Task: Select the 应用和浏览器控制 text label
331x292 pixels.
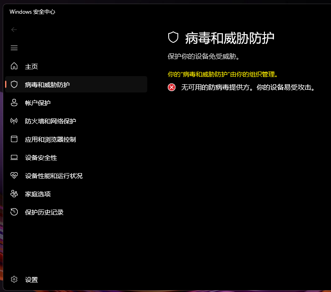Action: (x=51, y=139)
